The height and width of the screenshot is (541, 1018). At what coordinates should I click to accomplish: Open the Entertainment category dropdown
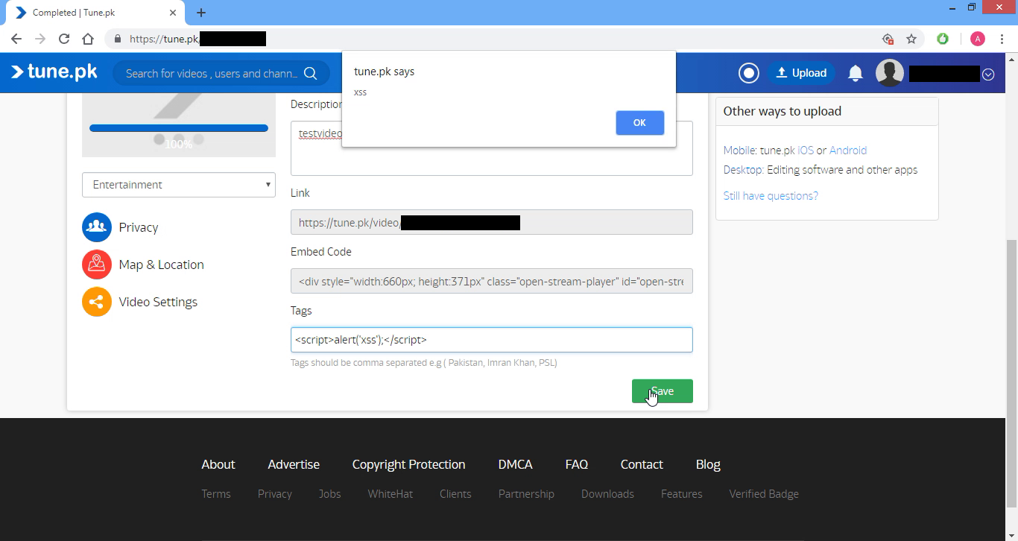pos(179,185)
